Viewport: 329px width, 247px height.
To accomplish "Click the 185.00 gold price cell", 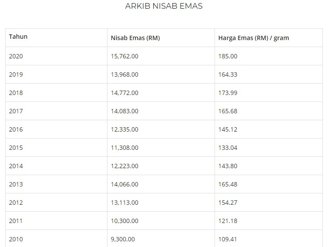I will [228, 56].
